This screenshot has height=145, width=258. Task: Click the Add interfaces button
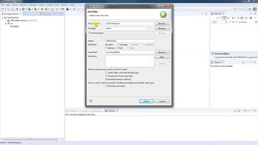coord(162,57)
